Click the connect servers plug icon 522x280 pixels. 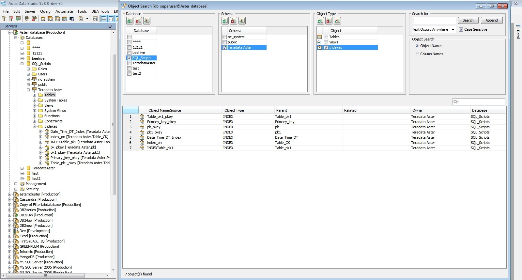[27, 19]
